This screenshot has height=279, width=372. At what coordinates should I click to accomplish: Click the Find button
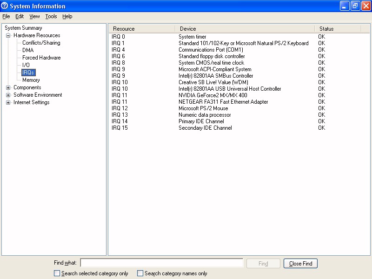click(x=263, y=264)
